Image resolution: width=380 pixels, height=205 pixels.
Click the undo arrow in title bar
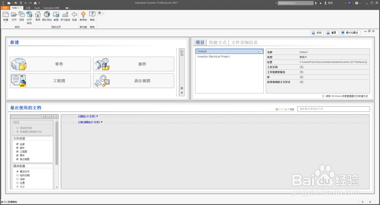click(25, 3)
